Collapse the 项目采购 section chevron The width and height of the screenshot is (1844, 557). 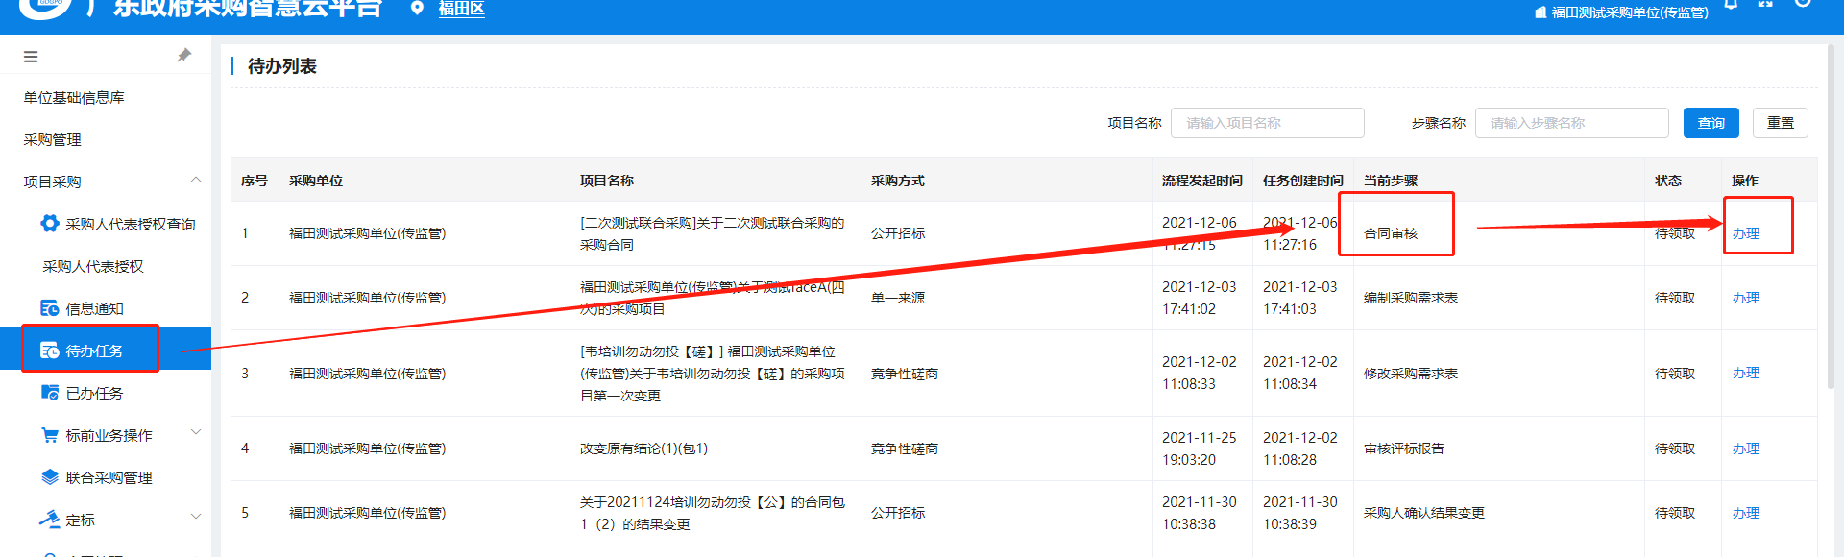pyautogui.click(x=196, y=180)
